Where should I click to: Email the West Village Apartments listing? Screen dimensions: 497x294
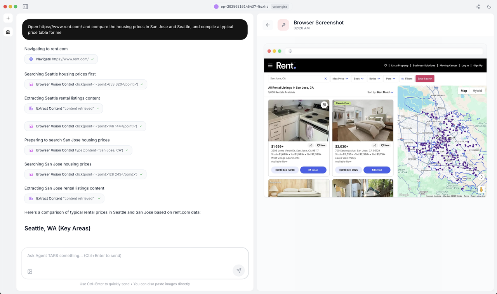(x=313, y=170)
